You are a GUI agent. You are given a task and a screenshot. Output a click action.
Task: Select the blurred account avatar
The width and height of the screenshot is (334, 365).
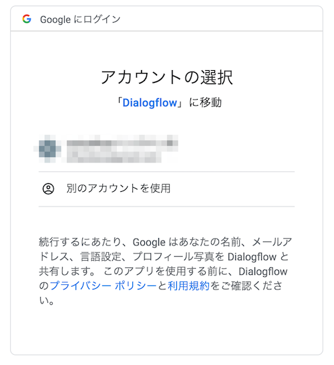coord(48,148)
